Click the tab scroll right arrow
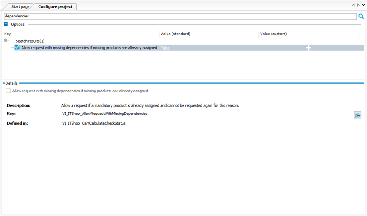Image resolution: width=367 pixels, height=216 pixels. [x=358, y=5]
